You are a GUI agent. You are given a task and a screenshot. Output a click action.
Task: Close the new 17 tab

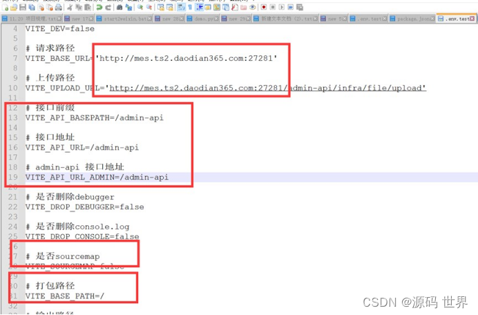91,19
